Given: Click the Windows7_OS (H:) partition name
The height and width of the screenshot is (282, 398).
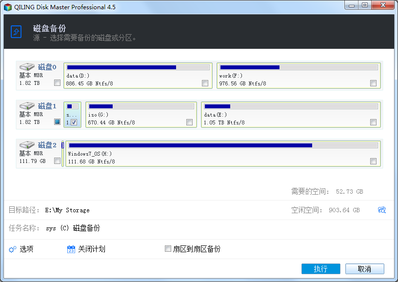Looking at the screenshot, I should coord(90,154).
